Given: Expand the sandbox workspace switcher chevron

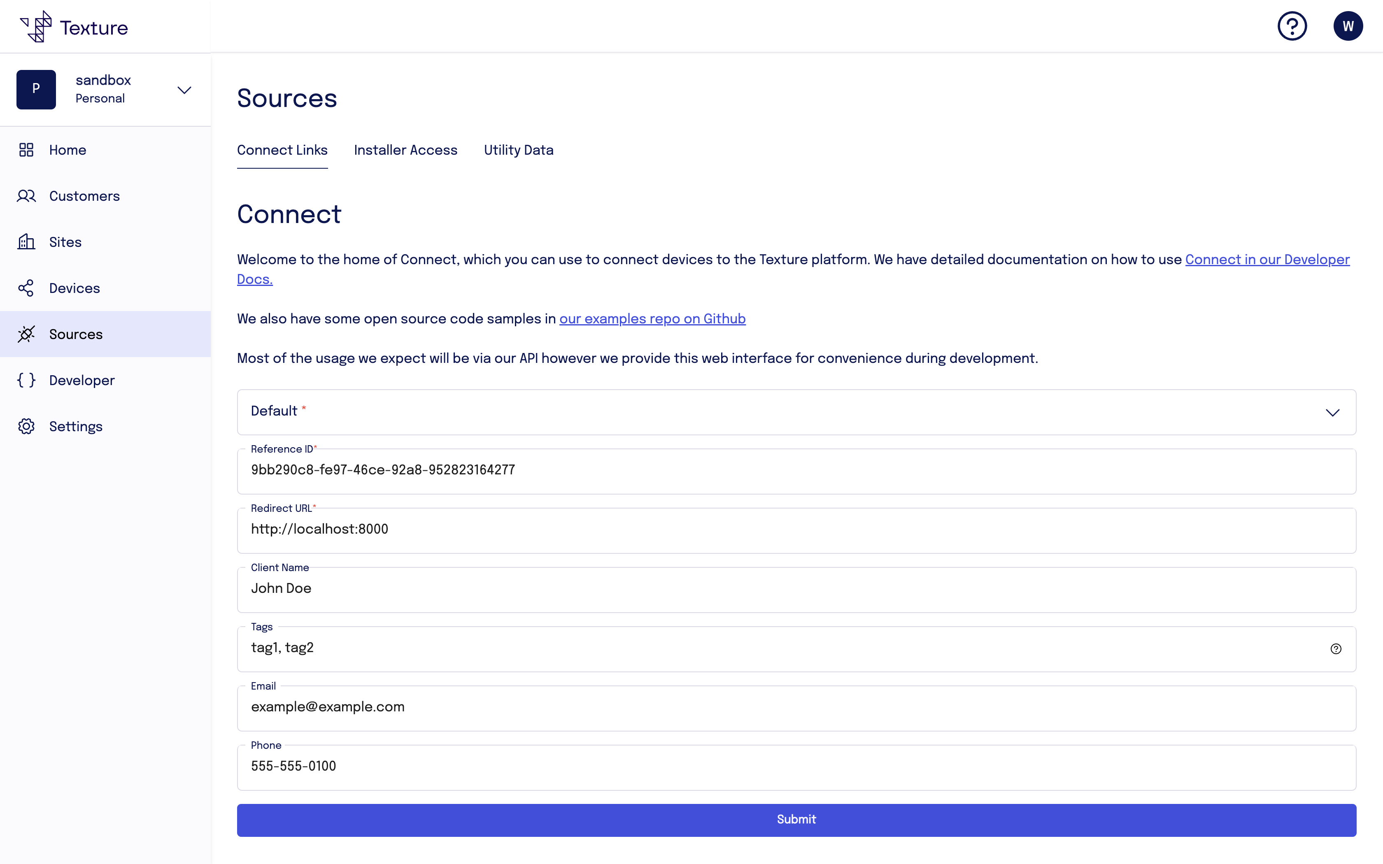Looking at the screenshot, I should pyautogui.click(x=184, y=90).
